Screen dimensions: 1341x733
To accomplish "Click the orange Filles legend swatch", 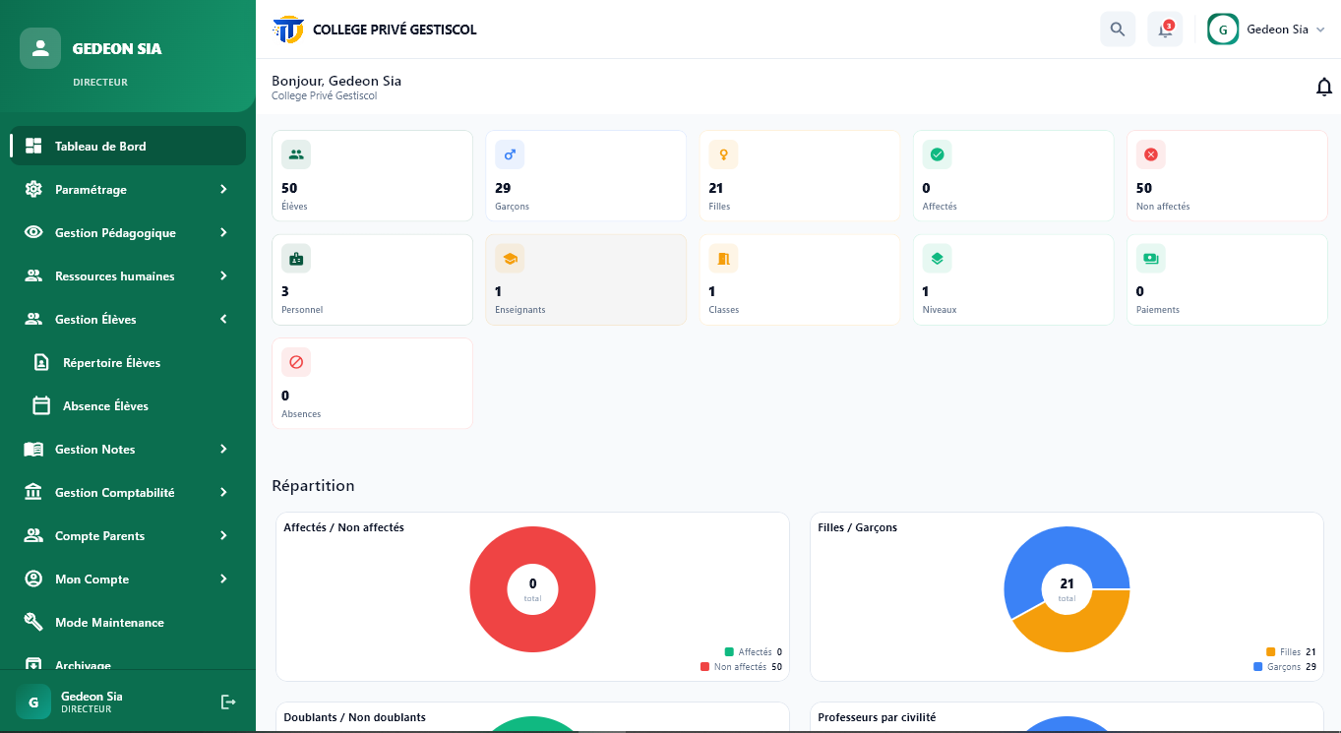I will click(x=1271, y=651).
